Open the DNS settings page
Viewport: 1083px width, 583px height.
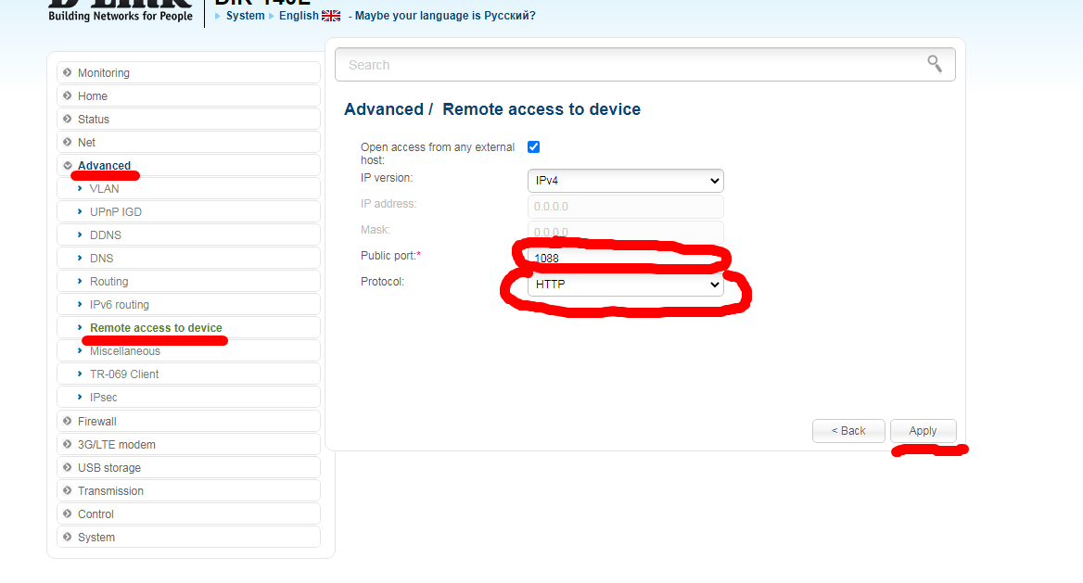coord(188,259)
